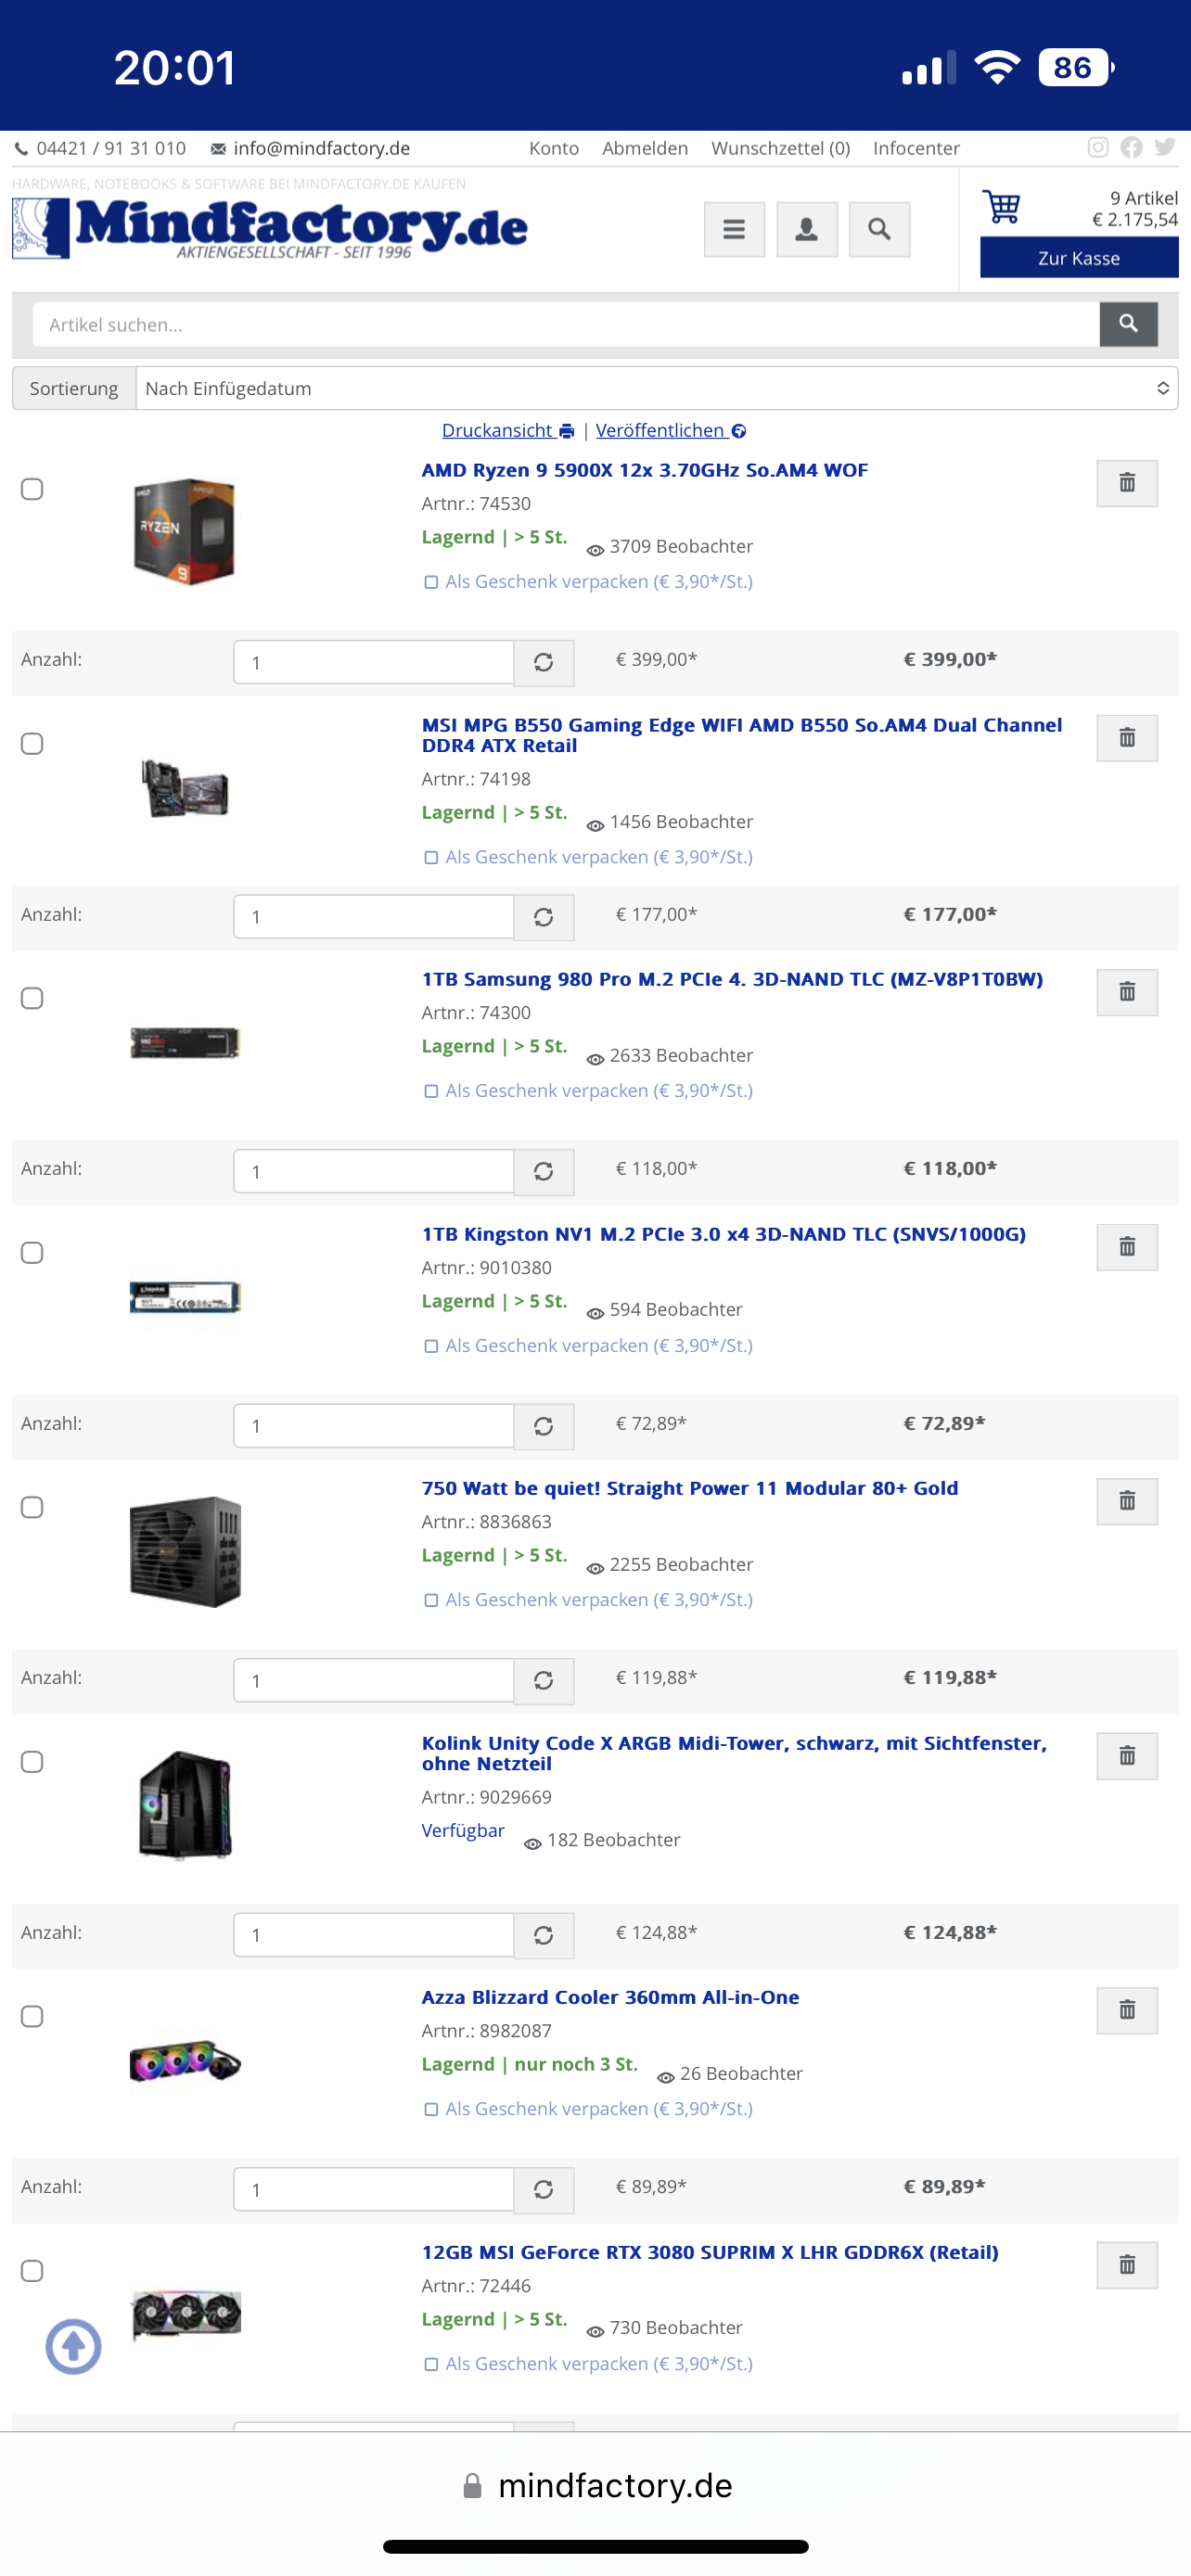
Task: Open Wunschzettel (0) in top menu
Action: point(780,148)
